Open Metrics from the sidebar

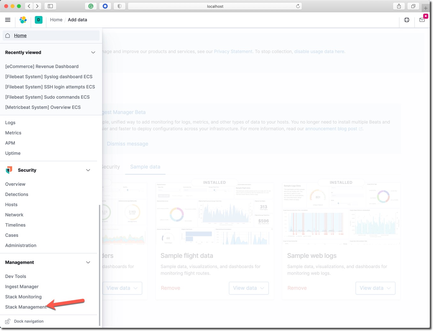point(13,133)
